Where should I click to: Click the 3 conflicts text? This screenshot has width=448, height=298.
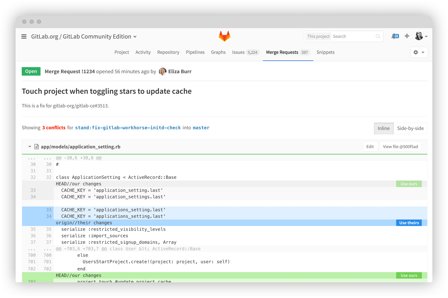[54, 128]
